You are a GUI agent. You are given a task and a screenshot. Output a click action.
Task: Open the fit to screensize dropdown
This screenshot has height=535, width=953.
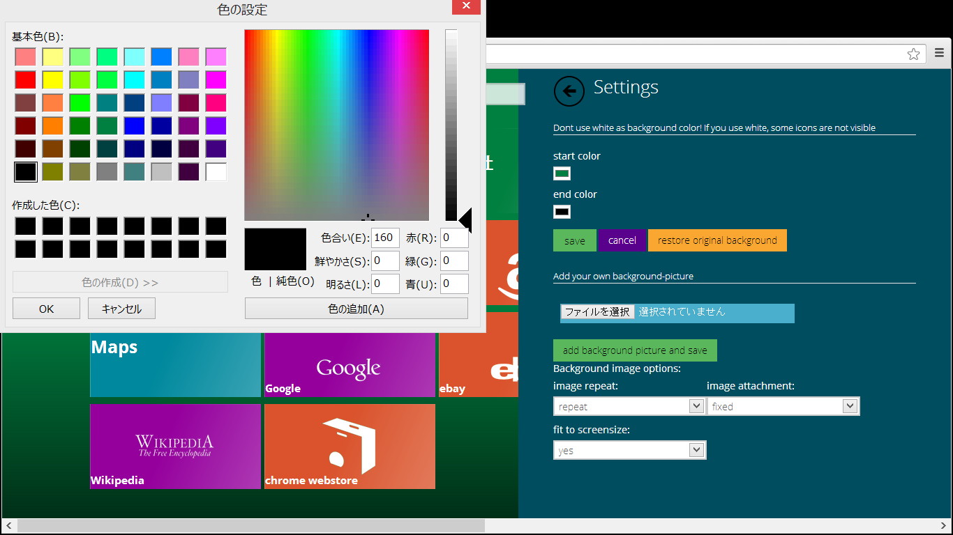(629, 451)
